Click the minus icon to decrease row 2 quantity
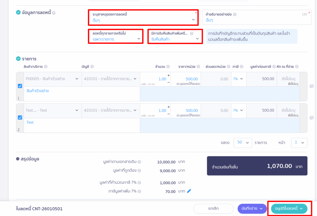Viewport: 317px width, 216px height. pyautogui.click(x=169, y=114)
